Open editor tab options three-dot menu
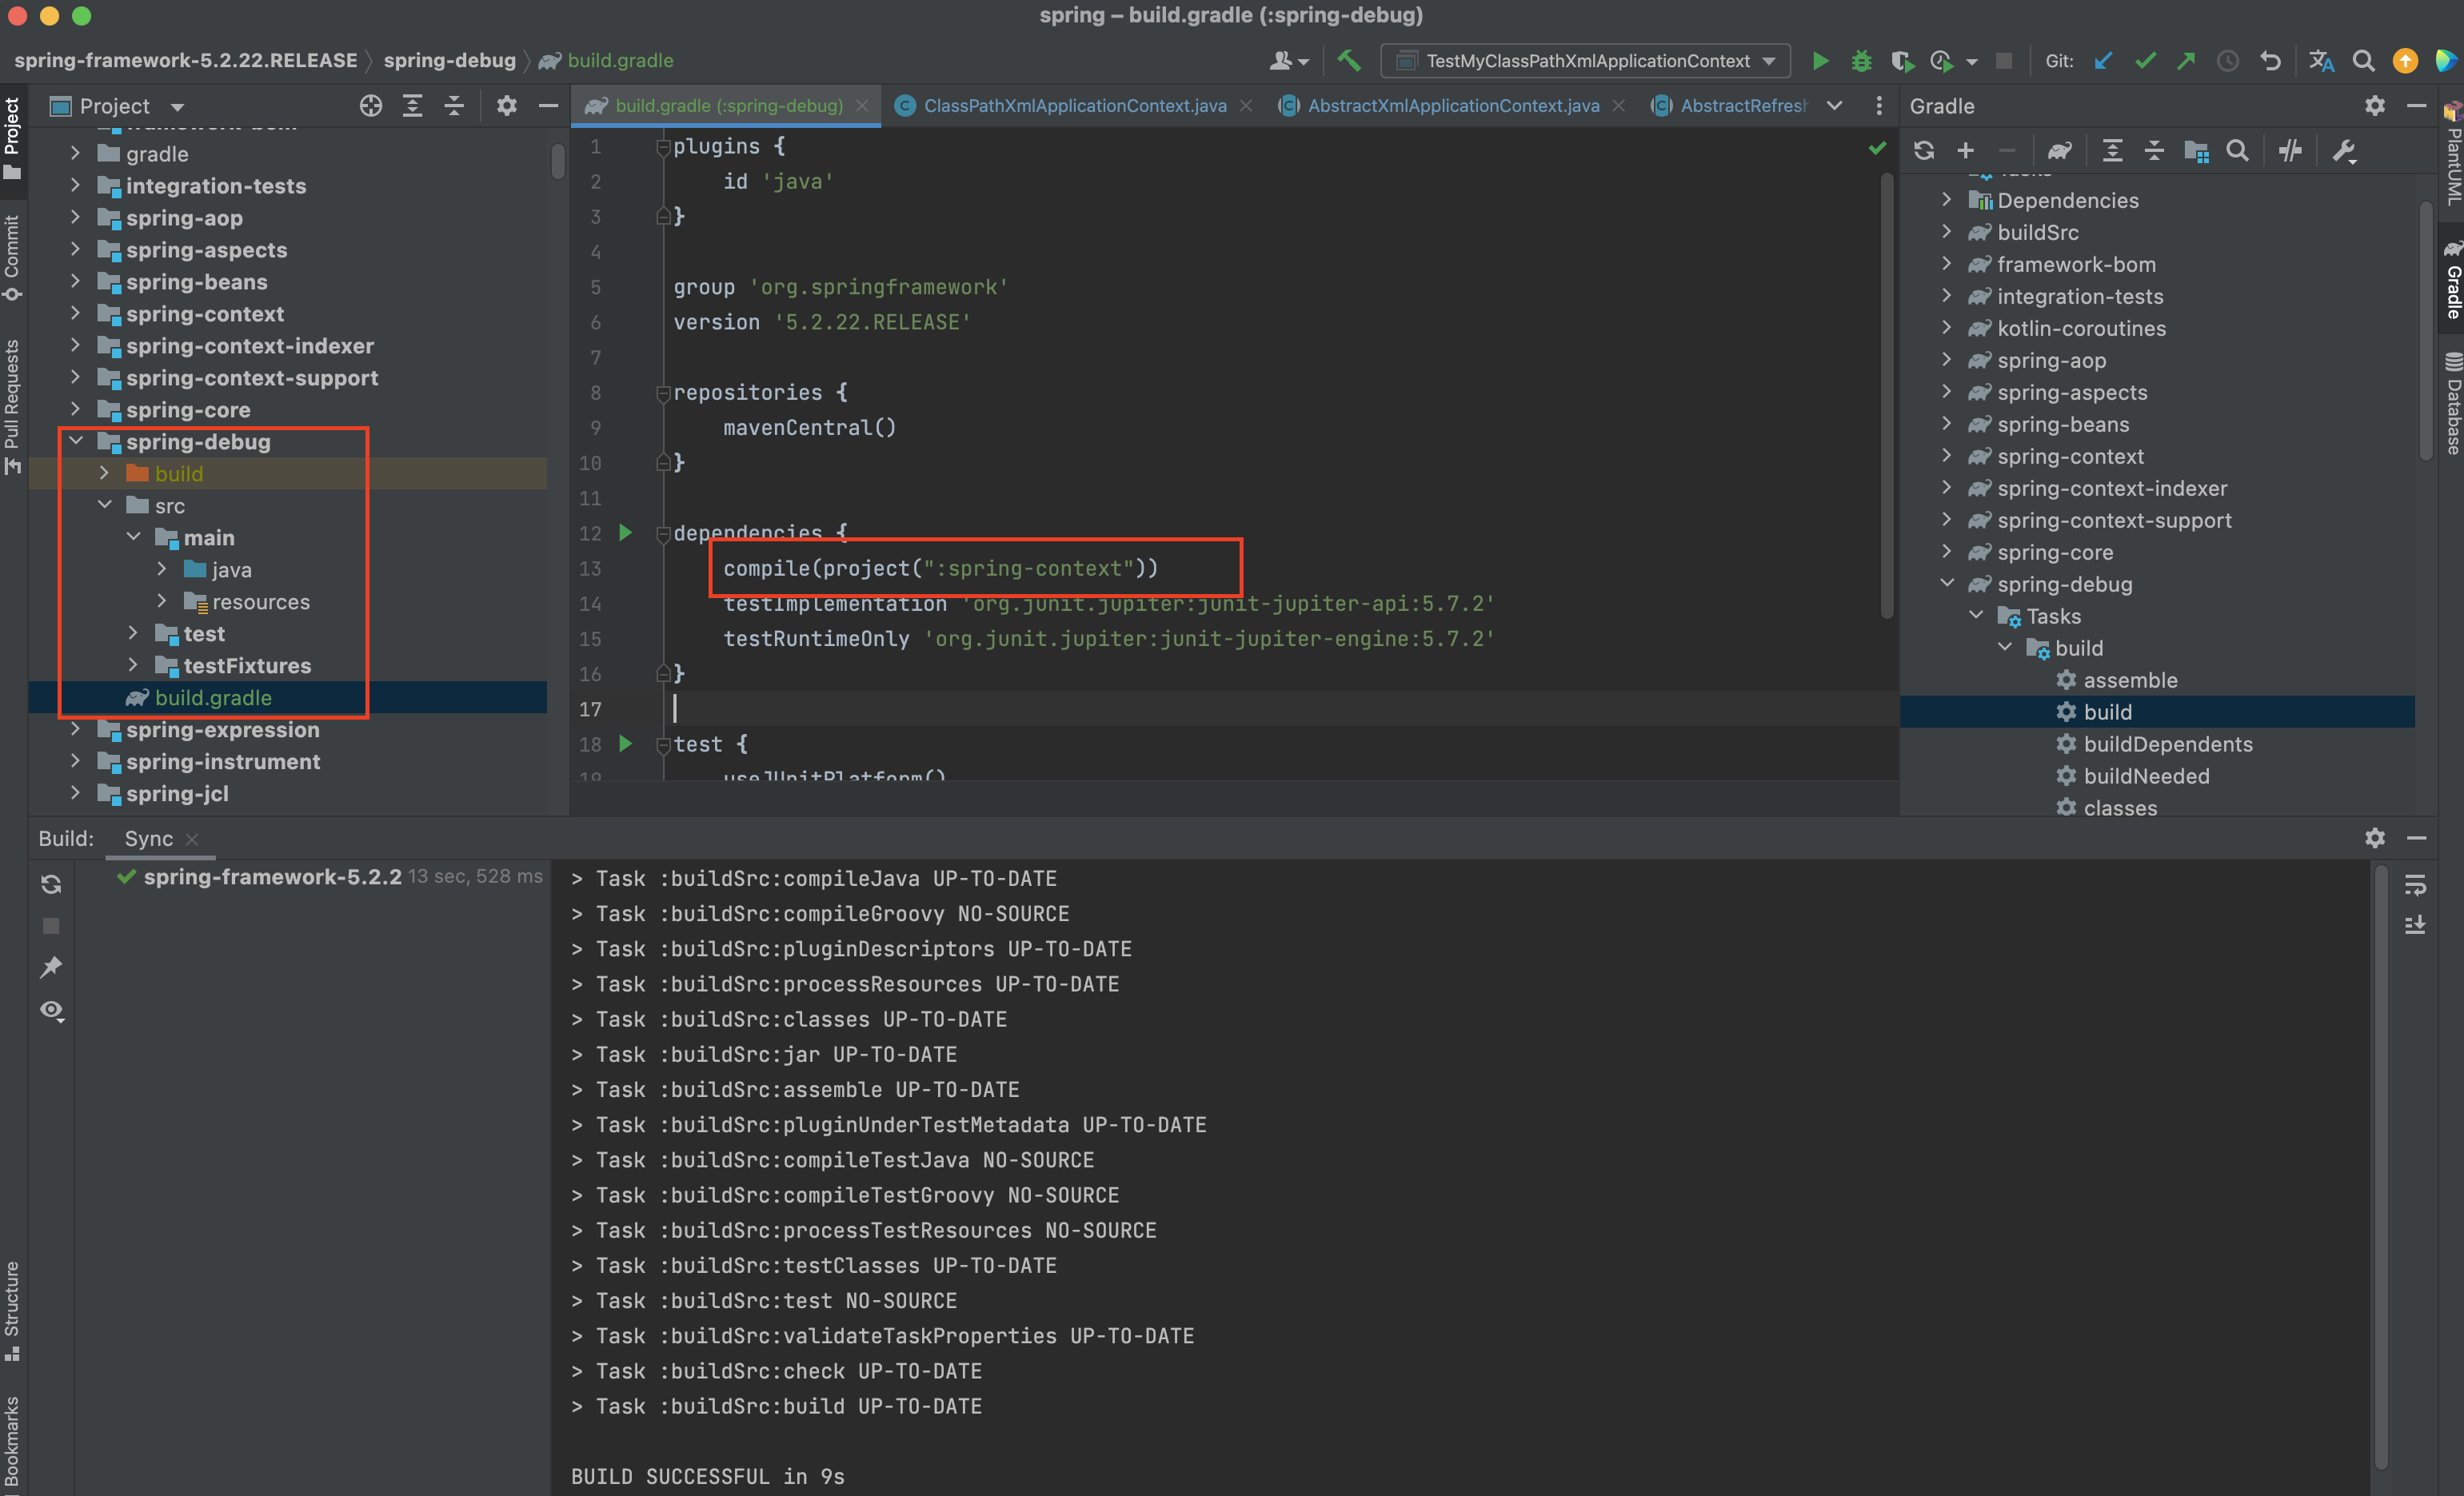Viewport: 2464px width, 1496px height. (x=1878, y=106)
